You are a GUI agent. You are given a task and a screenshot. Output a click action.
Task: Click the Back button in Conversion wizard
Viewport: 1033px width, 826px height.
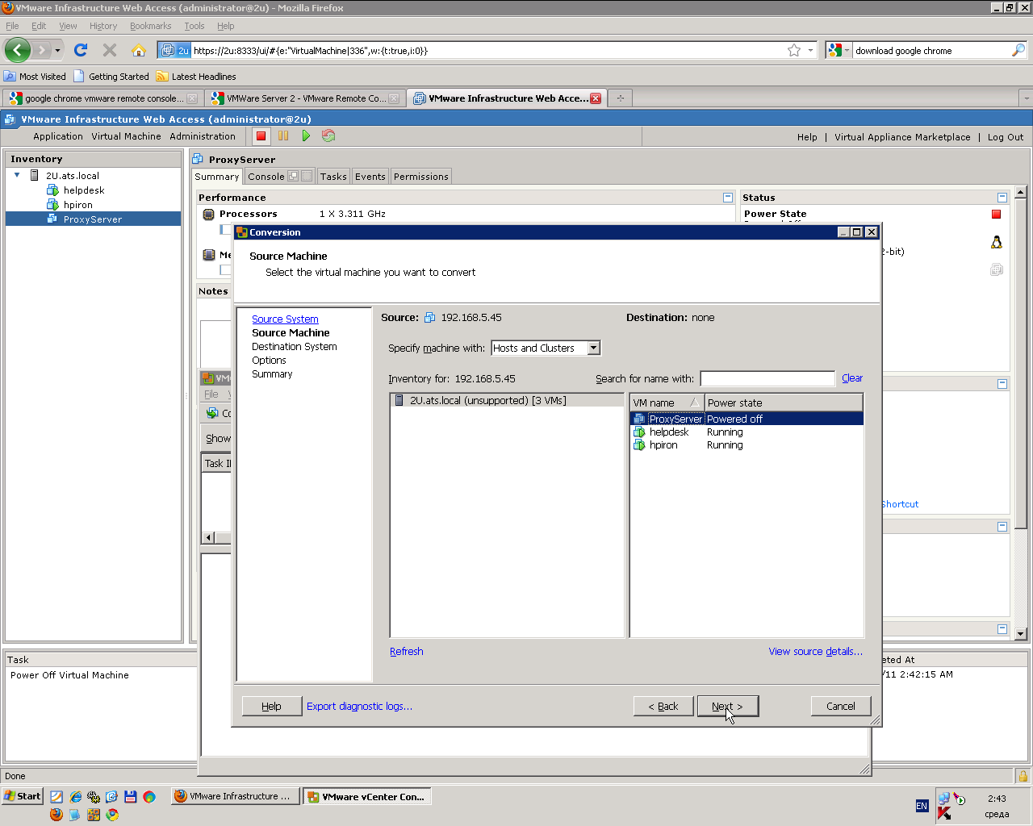(663, 706)
